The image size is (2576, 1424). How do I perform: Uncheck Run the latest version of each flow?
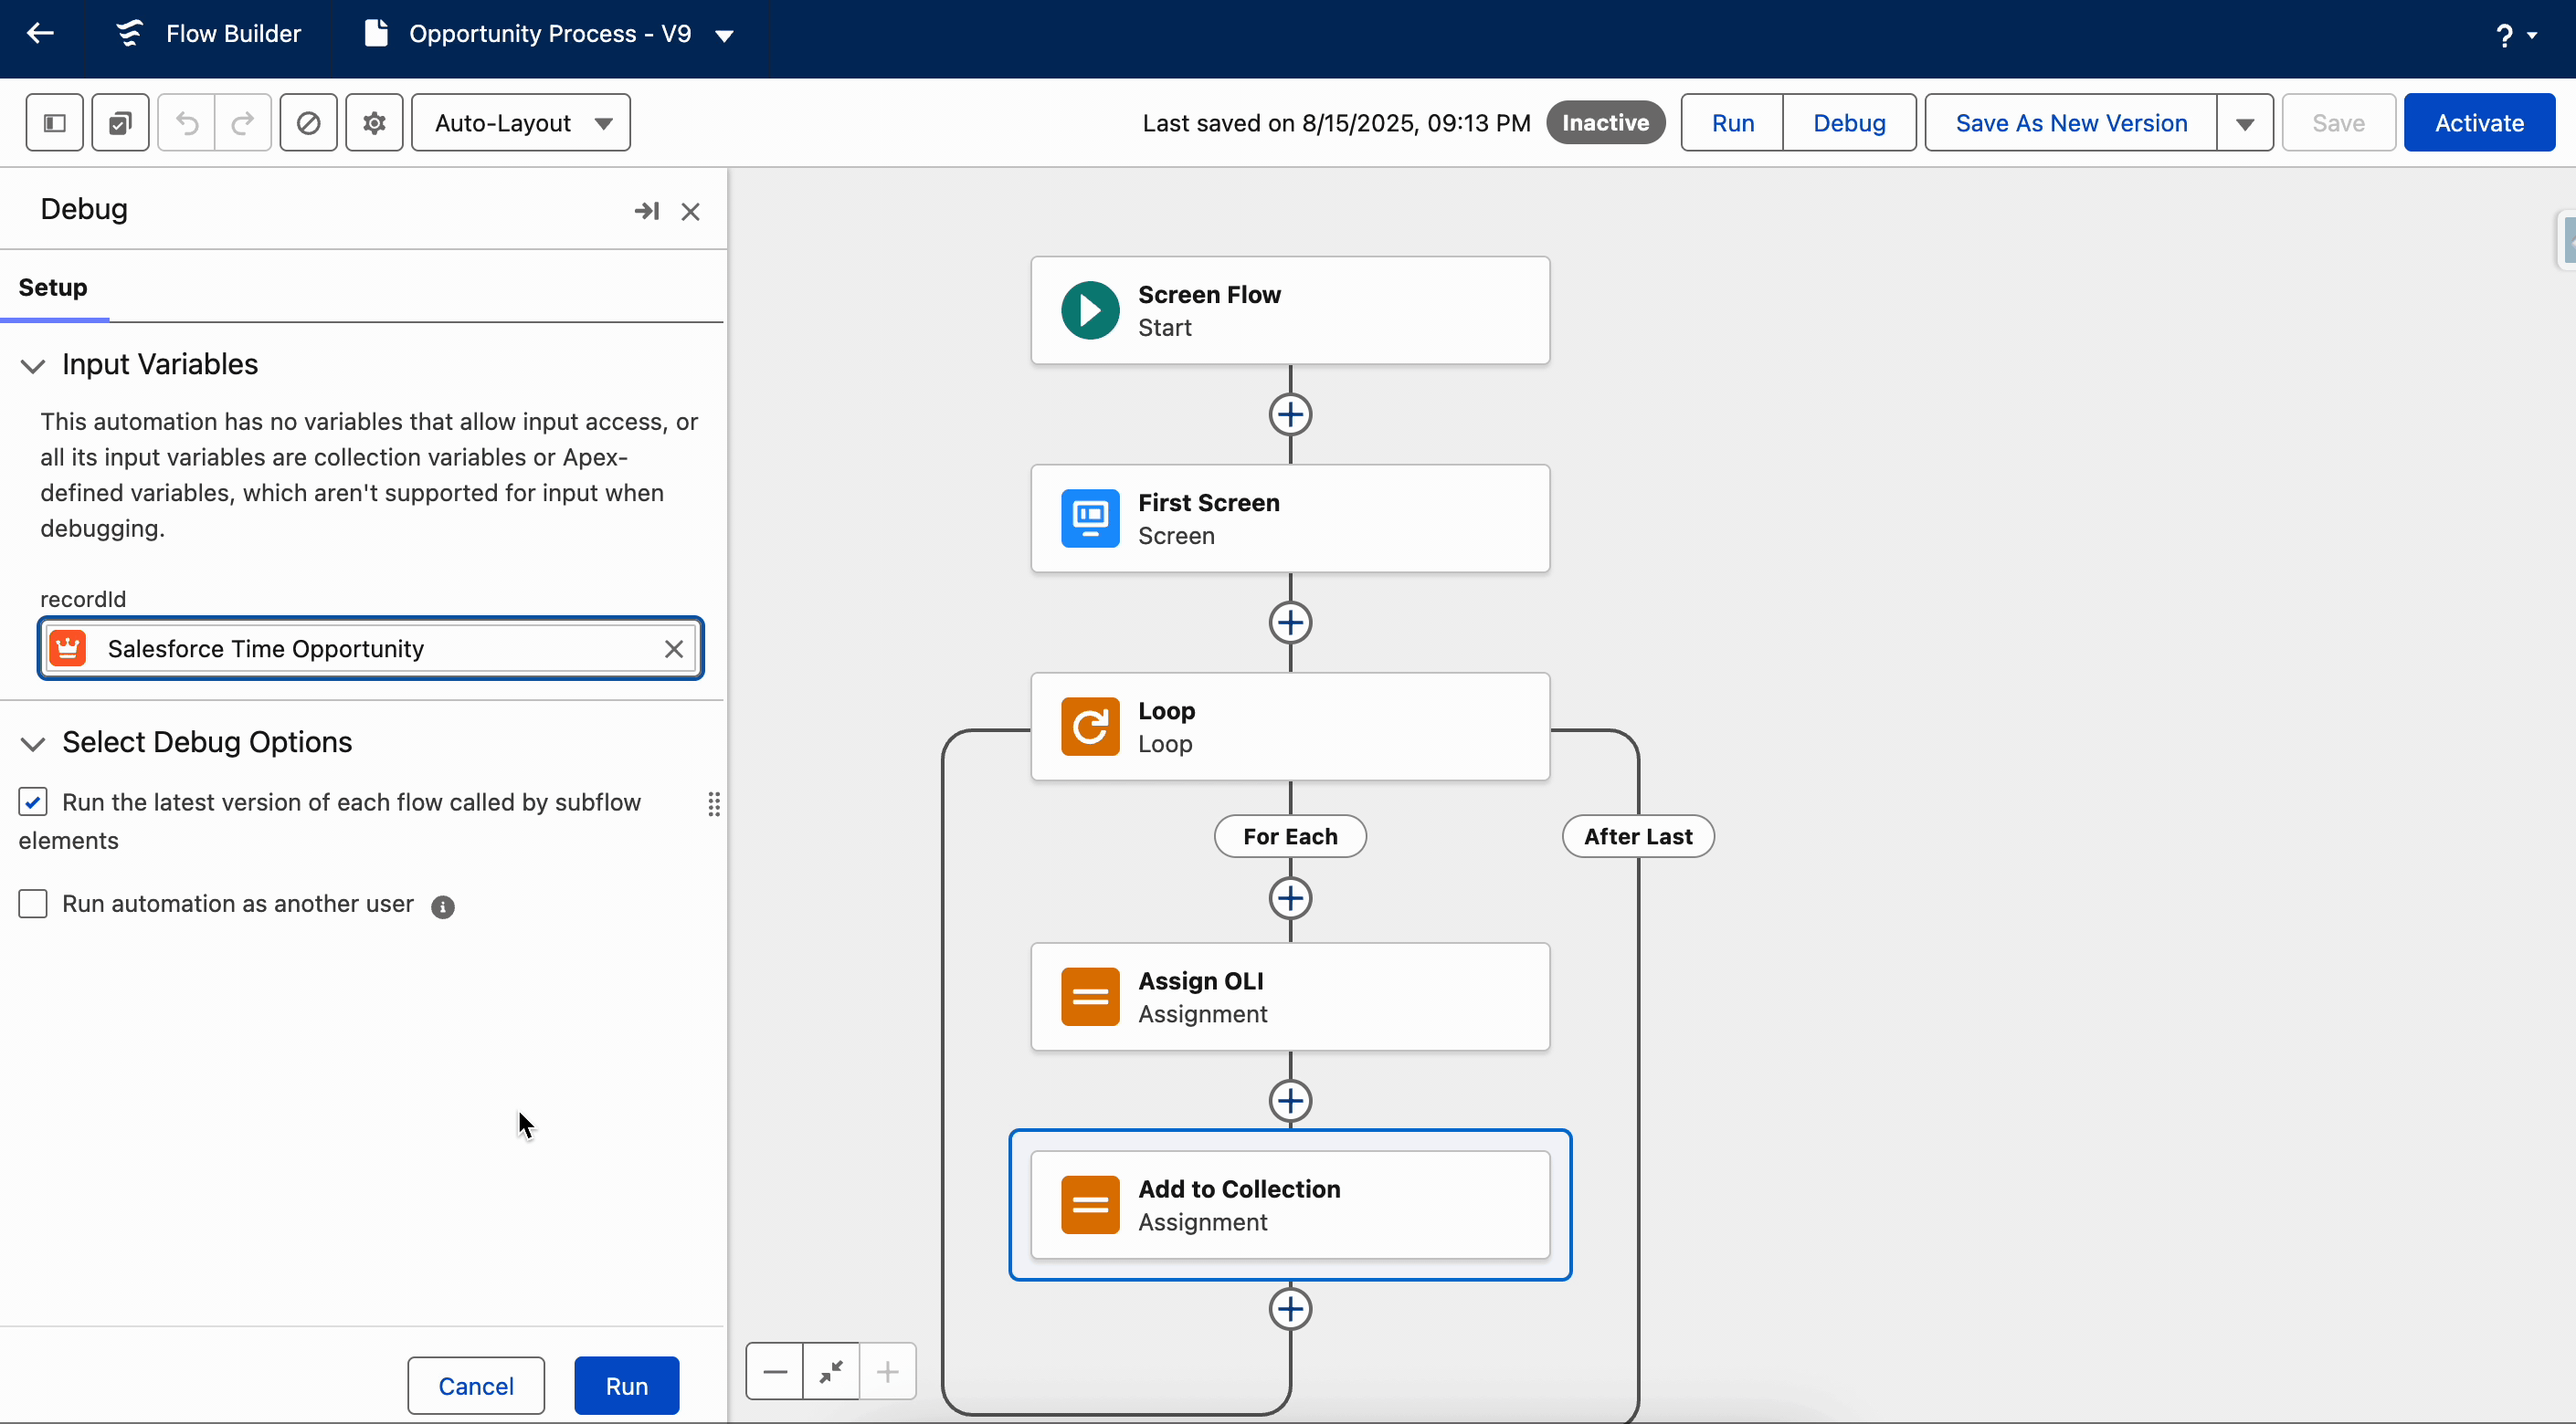pyautogui.click(x=33, y=801)
